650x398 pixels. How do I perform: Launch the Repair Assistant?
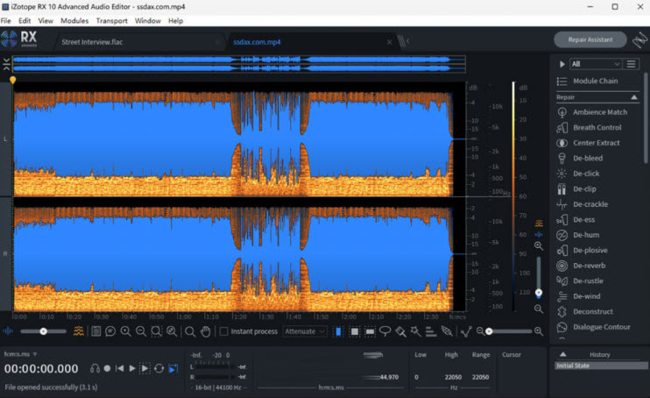590,39
